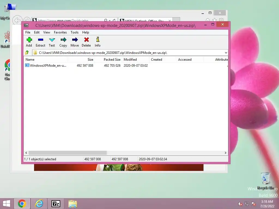Sort by Created column header

[x=163, y=60]
